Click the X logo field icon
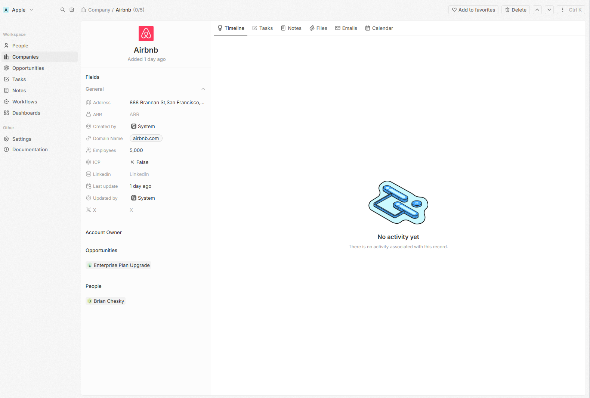 (x=89, y=210)
